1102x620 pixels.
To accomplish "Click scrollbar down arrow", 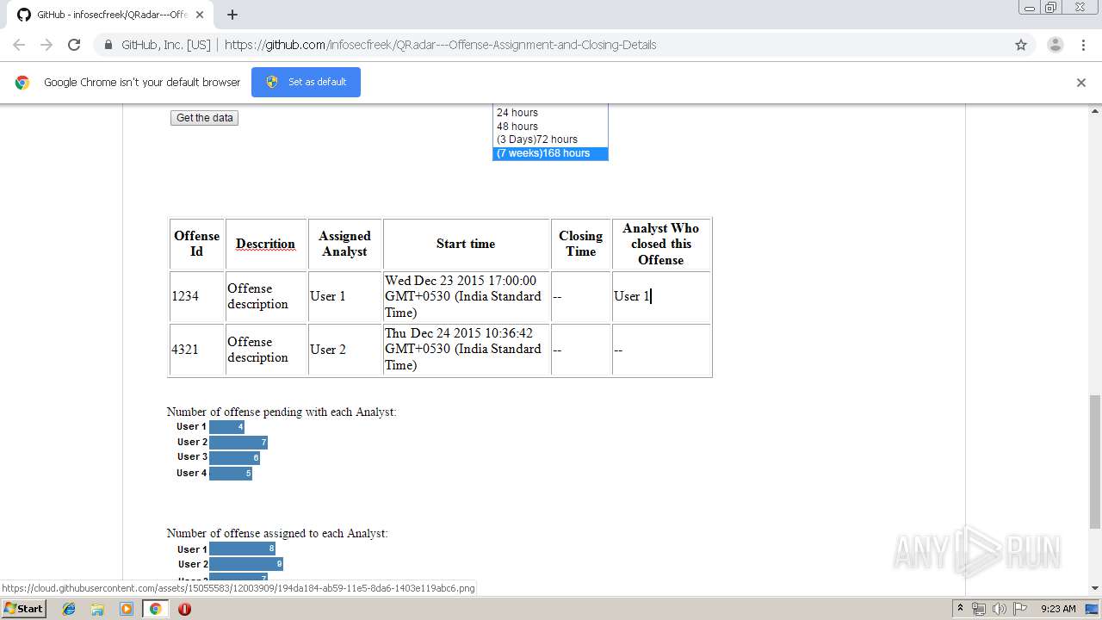I will click(x=1095, y=588).
